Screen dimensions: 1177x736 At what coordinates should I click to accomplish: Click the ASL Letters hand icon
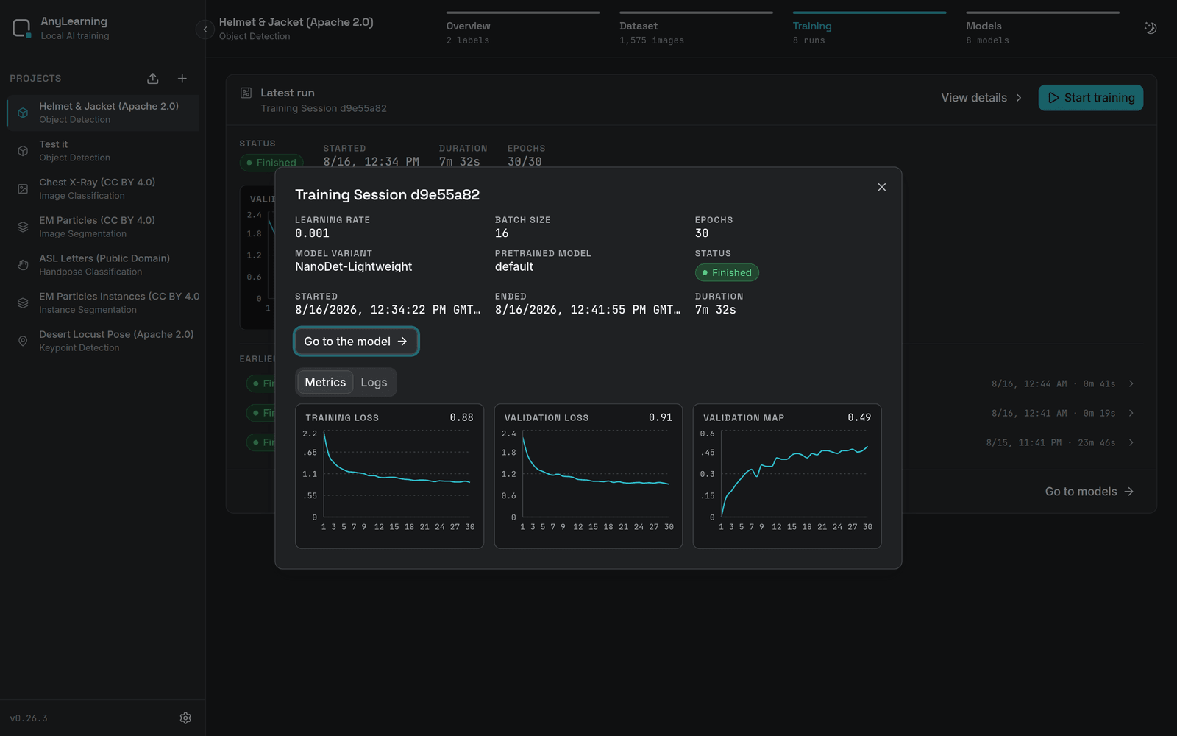coord(23,265)
